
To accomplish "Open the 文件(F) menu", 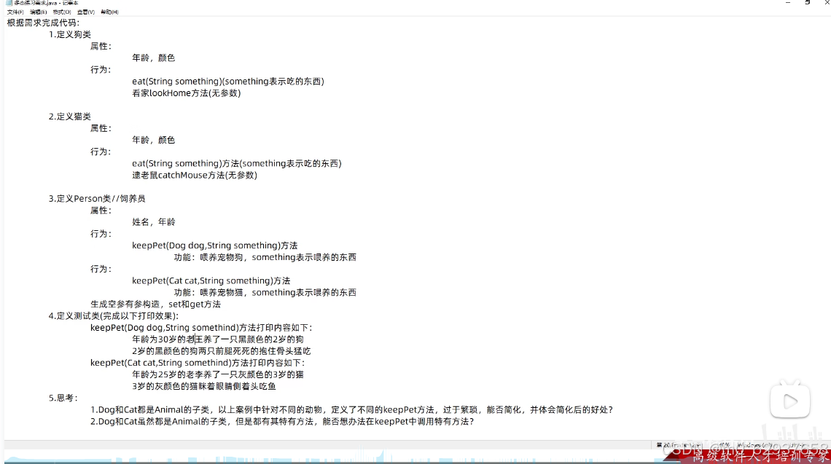I will point(15,12).
